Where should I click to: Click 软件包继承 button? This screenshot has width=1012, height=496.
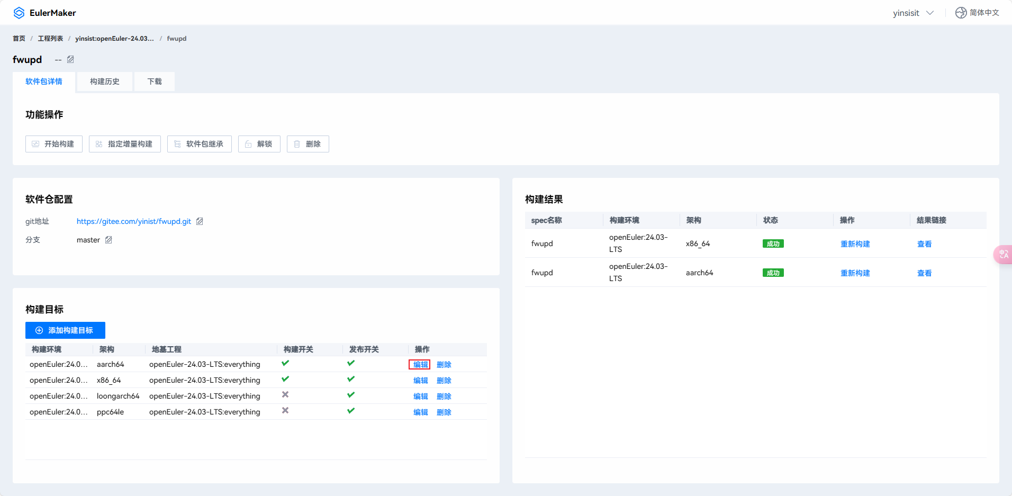coord(200,144)
